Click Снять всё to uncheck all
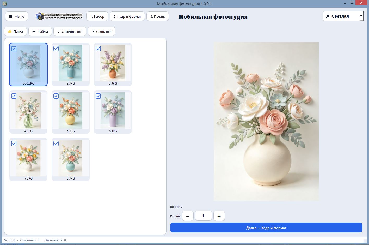This screenshot has width=369, height=245. coord(101,32)
